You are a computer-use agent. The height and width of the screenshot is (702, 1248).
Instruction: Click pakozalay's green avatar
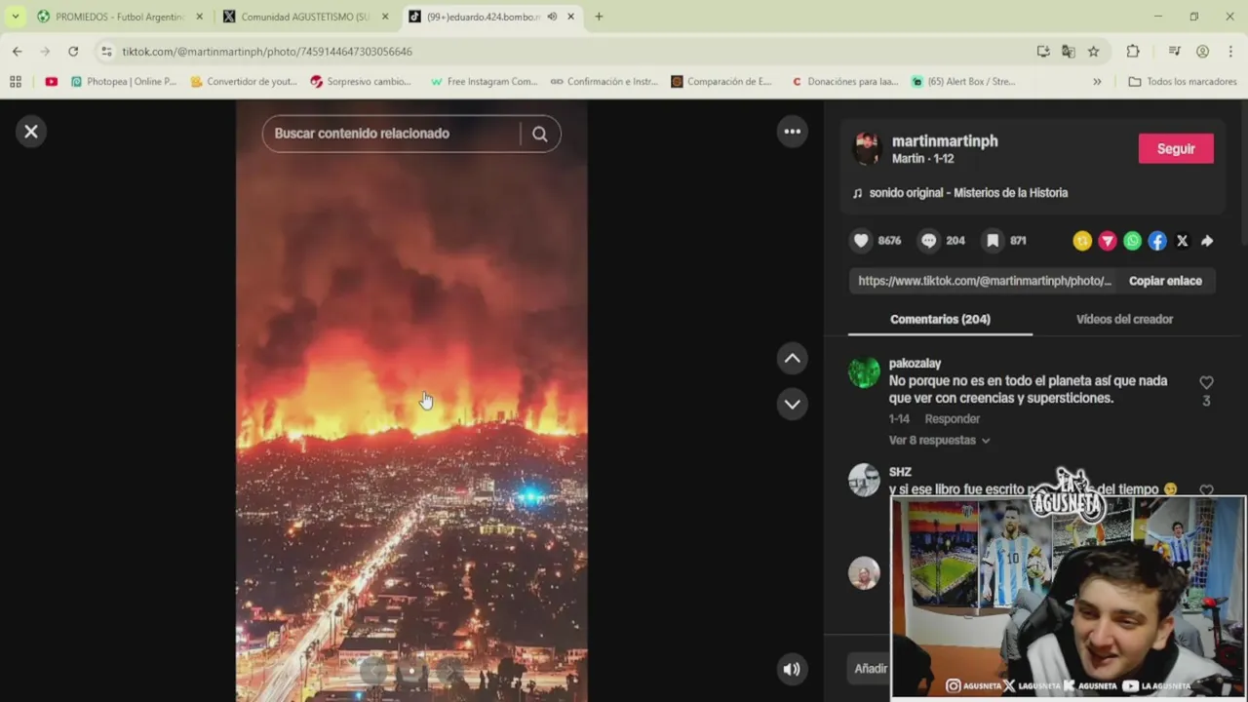coord(864,372)
